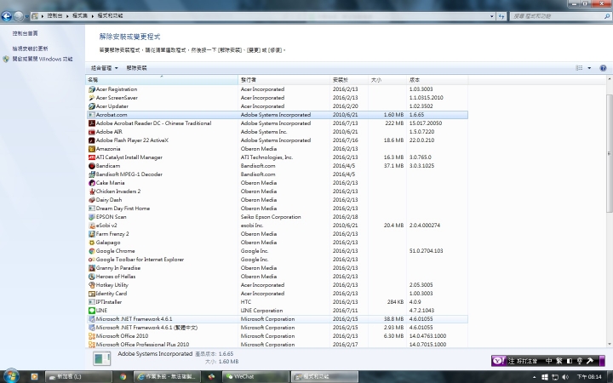Open the help question mark icon

coord(603,68)
